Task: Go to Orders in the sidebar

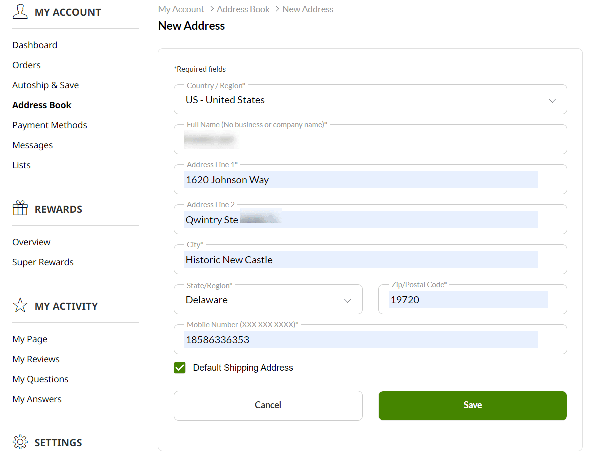Action: (27, 65)
